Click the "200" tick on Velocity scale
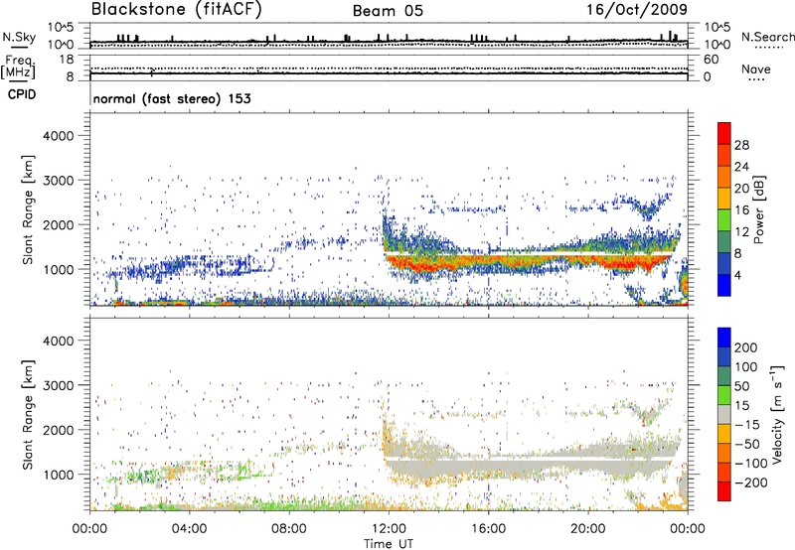This screenshot has height=550, width=795. (x=746, y=347)
